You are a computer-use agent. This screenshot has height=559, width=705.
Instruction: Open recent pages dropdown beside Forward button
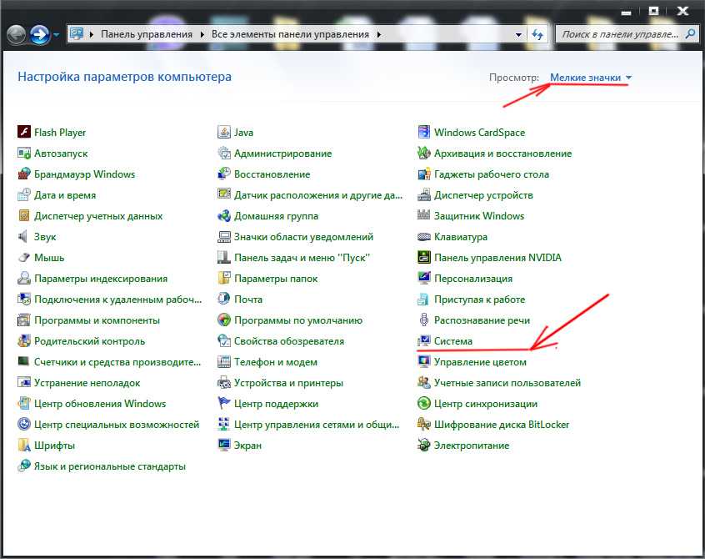coord(56,35)
